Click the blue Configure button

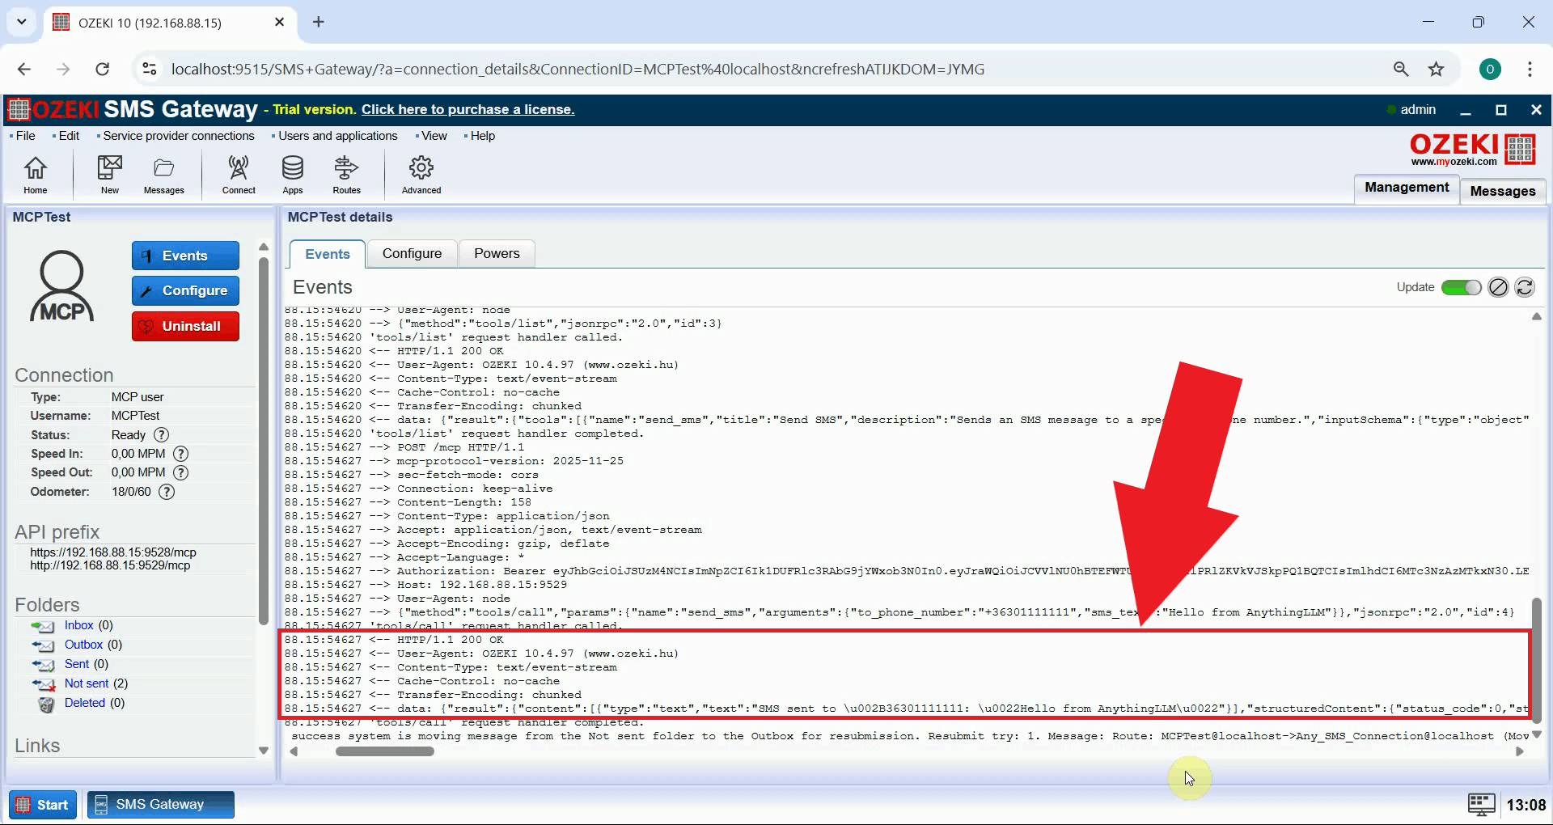[185, 290]
